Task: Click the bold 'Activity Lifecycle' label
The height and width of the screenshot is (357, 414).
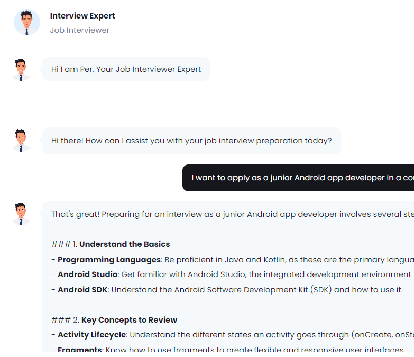Action: pos(91,335)
